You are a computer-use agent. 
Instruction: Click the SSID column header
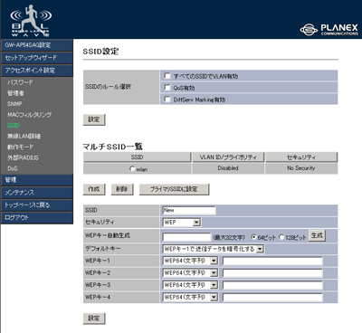click(138, 157)
